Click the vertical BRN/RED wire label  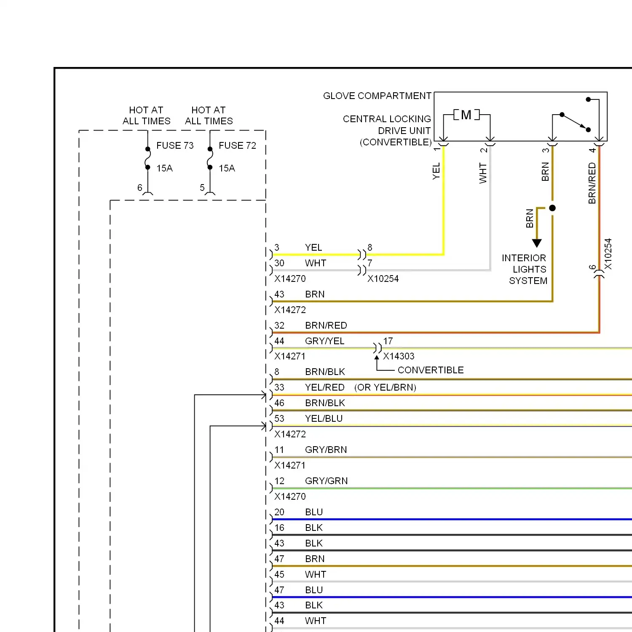point(592,183)
